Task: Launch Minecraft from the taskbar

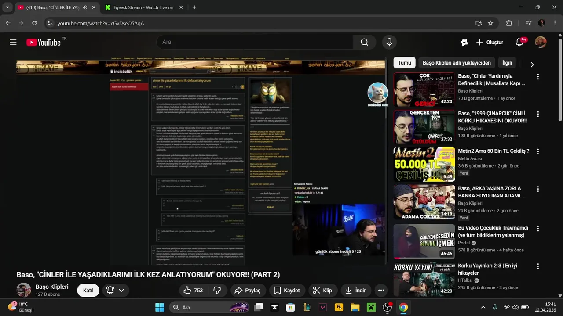Action: point(372,307)
